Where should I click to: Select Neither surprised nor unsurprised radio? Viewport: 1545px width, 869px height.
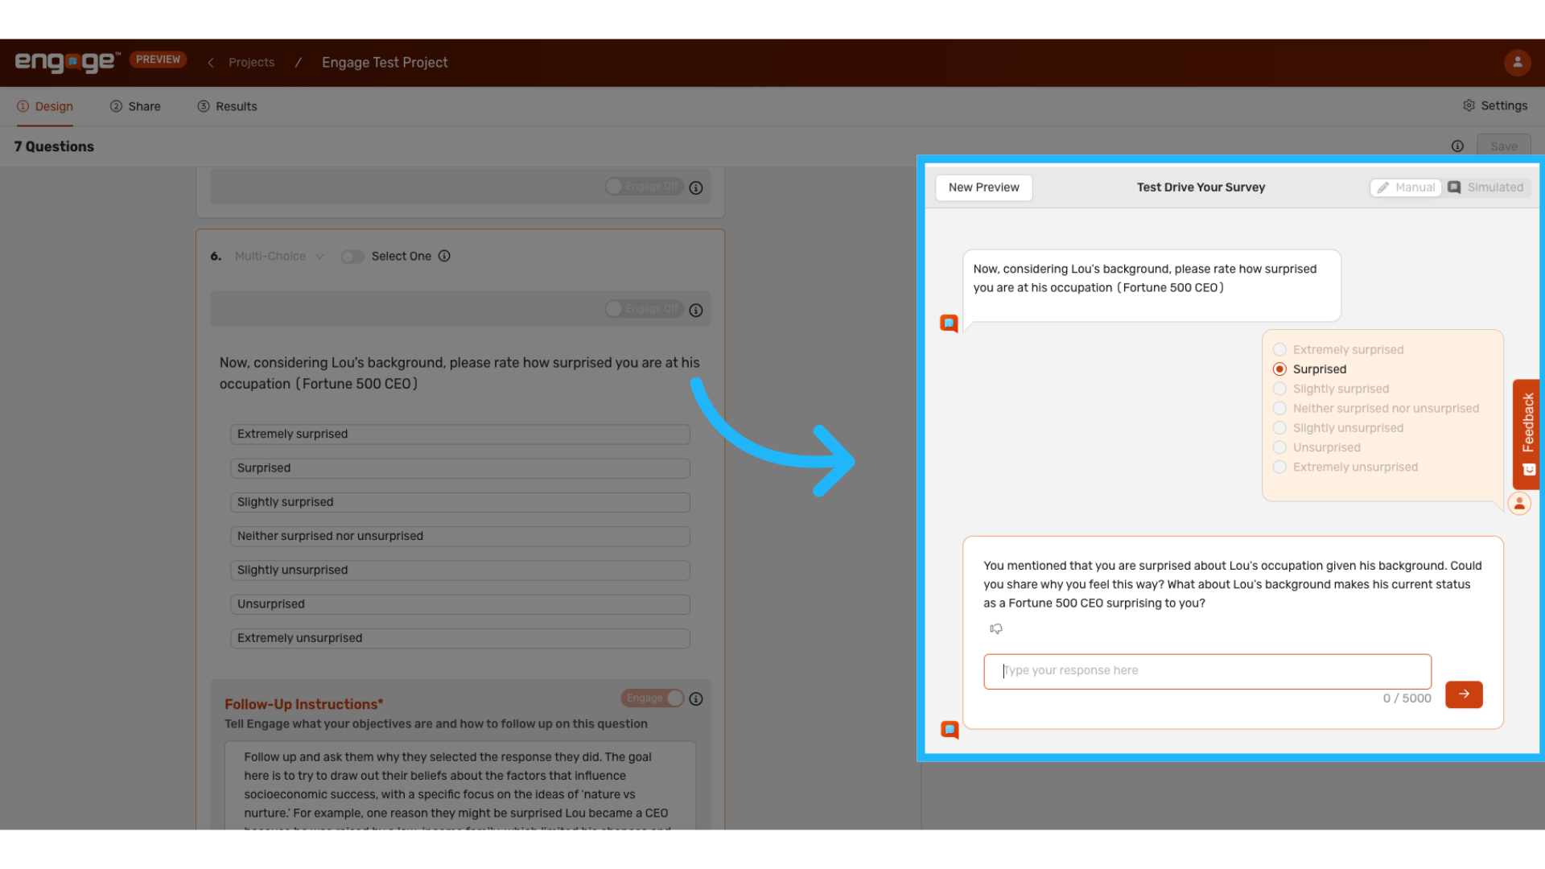coord(1279,408)
